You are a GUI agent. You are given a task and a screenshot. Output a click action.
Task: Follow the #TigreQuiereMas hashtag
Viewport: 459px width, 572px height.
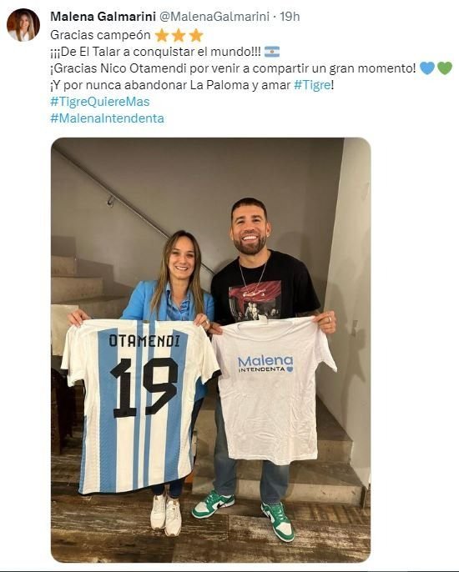[x=100, y=102]
